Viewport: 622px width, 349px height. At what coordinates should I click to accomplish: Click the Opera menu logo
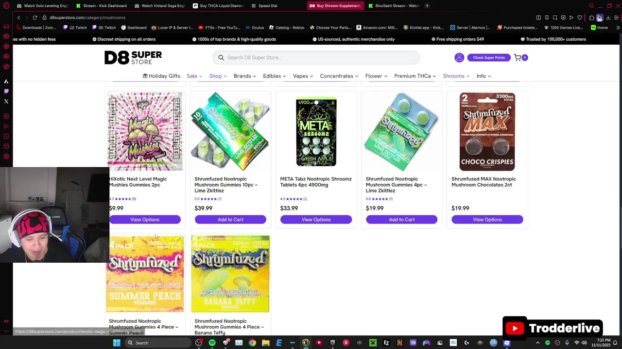point(6,6)
